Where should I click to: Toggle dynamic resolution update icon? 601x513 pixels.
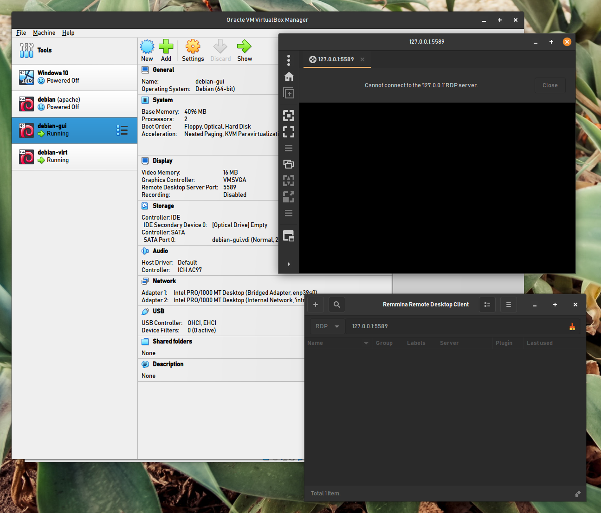(x=289, y=181)
